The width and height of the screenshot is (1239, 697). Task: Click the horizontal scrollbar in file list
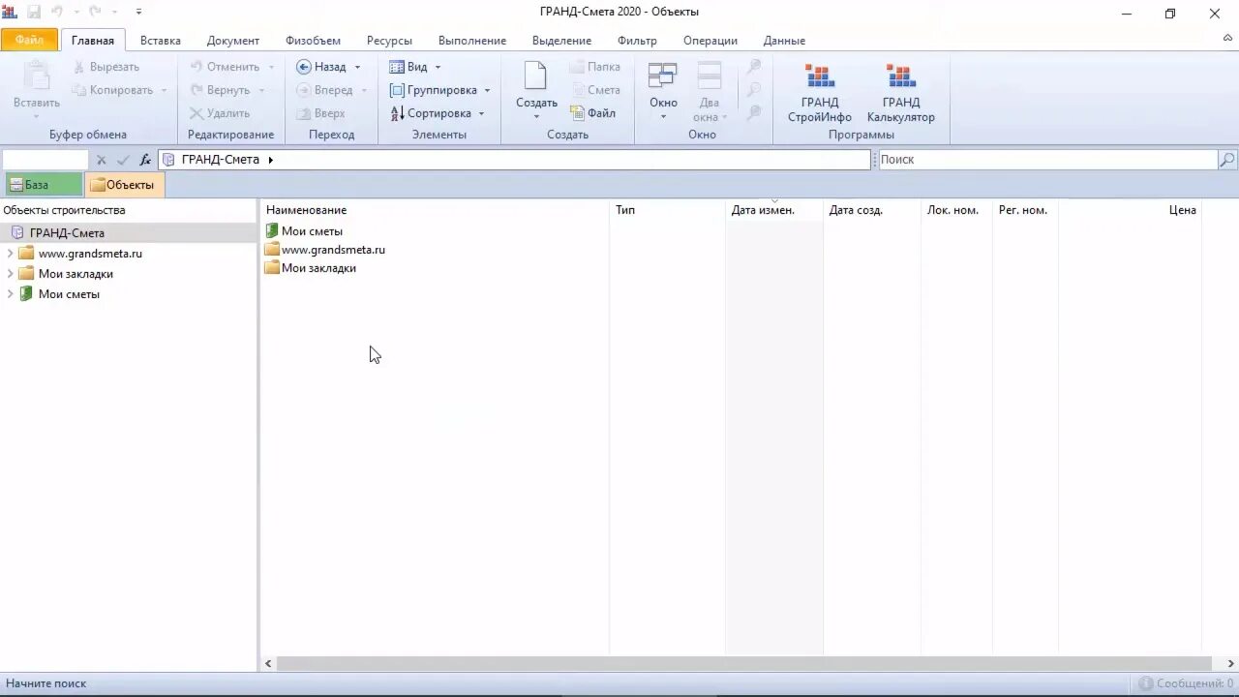point(743,664)
